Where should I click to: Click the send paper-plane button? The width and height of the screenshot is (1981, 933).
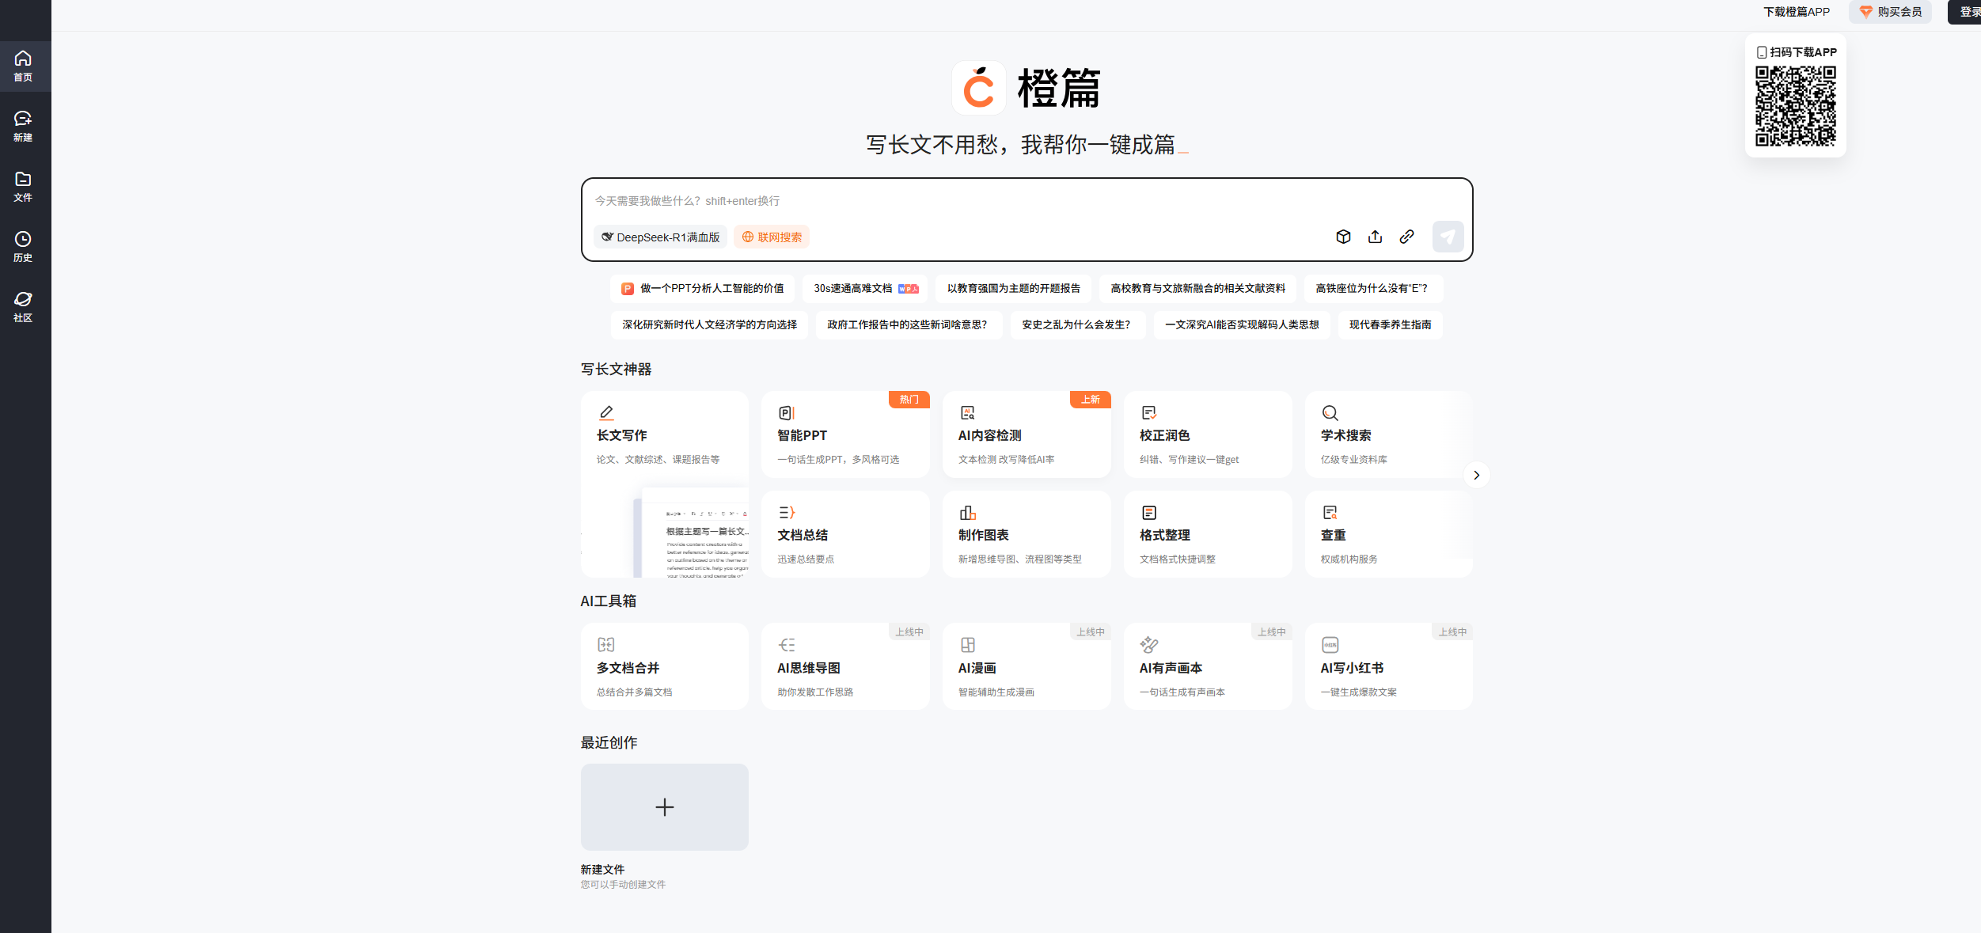click(1448, 237)
